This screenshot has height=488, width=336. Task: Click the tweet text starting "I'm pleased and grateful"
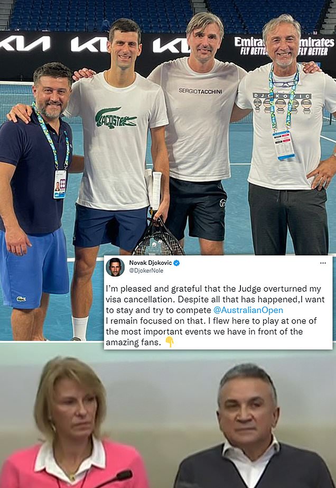coord(215,315)
